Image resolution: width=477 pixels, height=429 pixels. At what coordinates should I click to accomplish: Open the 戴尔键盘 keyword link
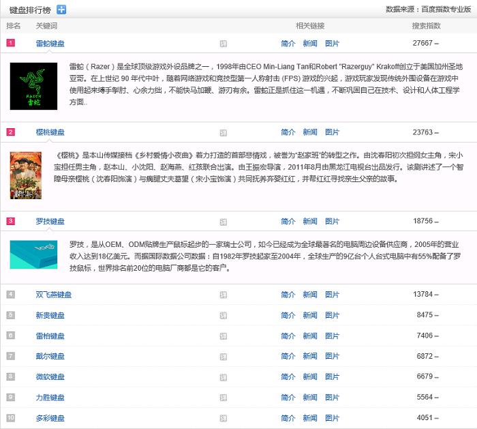click(50, 356)
